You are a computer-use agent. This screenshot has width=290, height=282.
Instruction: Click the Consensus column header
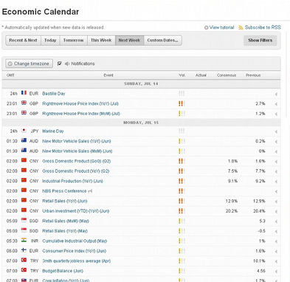click(x=227, y=75)
